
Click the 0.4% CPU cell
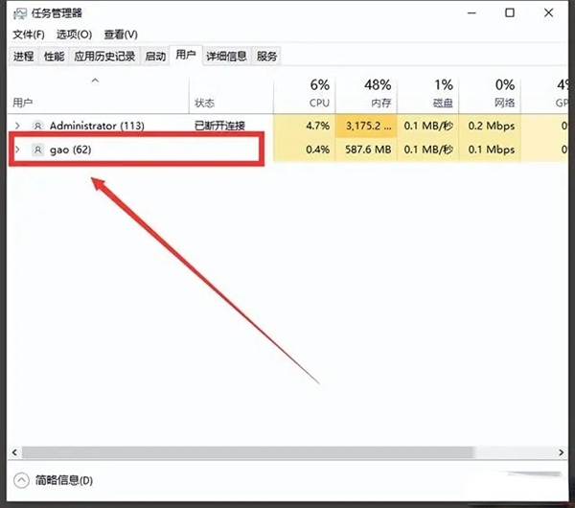(x=304, y=150)
